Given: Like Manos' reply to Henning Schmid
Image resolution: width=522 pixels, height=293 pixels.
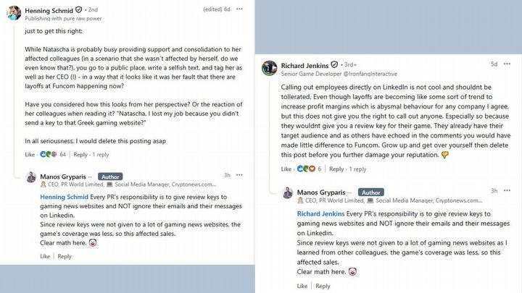Looking at the screenshot, I should (x=45, y=256).
